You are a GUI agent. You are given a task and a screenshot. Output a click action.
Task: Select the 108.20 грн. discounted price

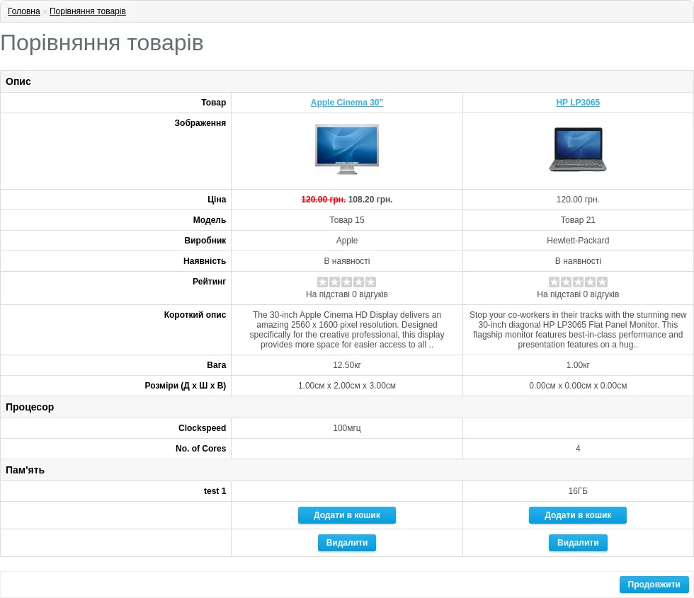click(x=370, y=200)
